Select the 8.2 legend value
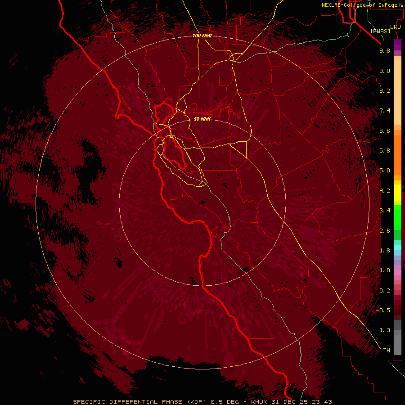This screenshot has height=405, width=405. coord(385,90)
